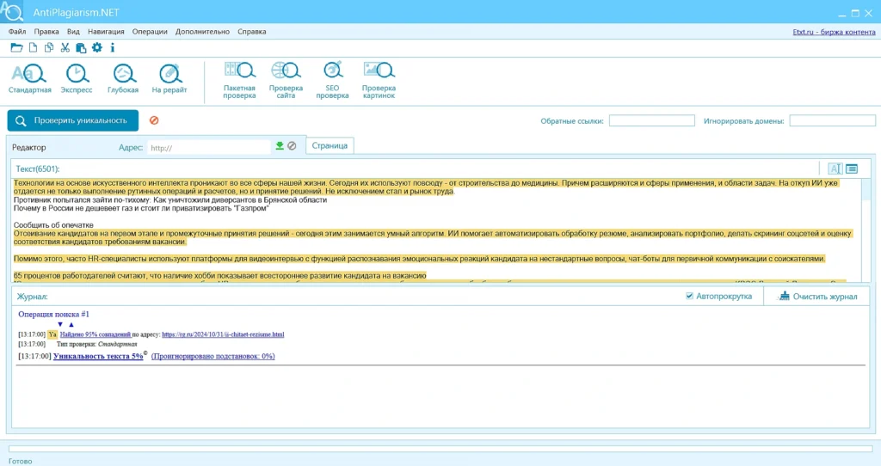The height and width of the screenshot is (466, 881).
Task: Open the Операции menu
Action: tap(150, 32)
